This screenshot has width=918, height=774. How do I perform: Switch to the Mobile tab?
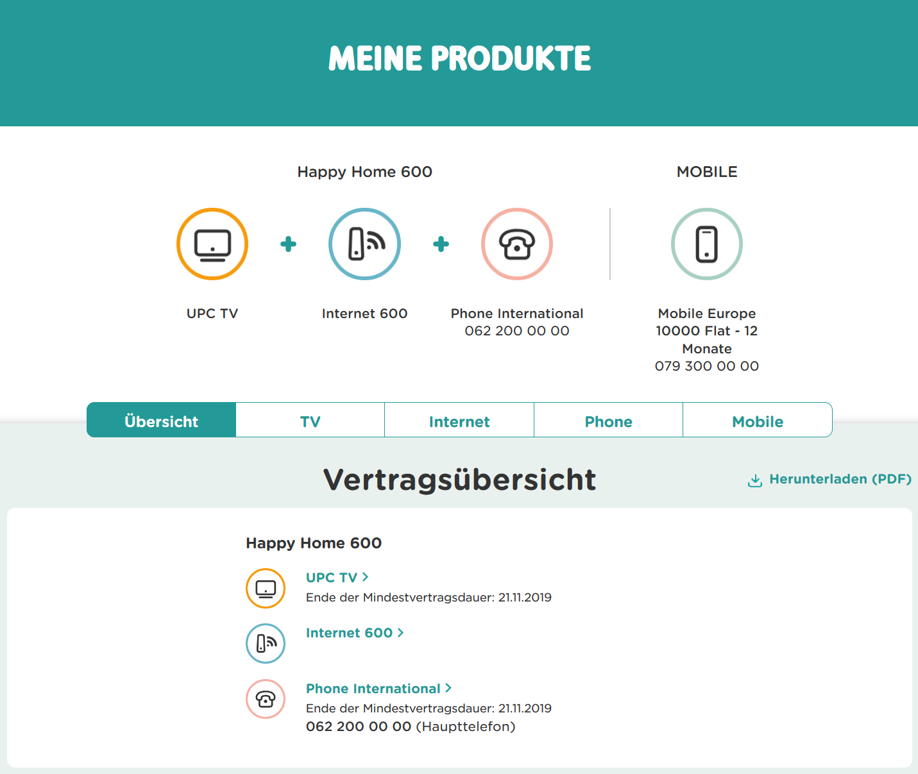[x=758, y=420]
